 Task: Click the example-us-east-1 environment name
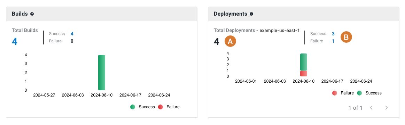[280, 31]
